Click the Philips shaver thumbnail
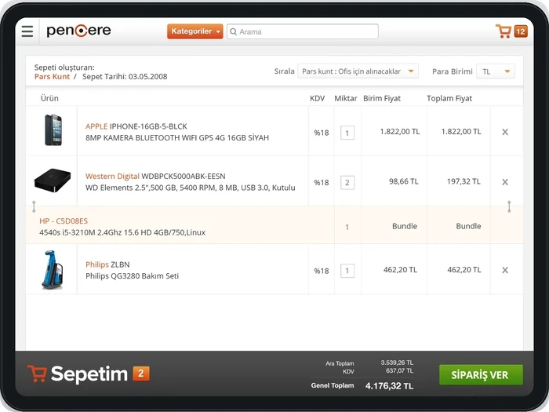 (53, 269)
